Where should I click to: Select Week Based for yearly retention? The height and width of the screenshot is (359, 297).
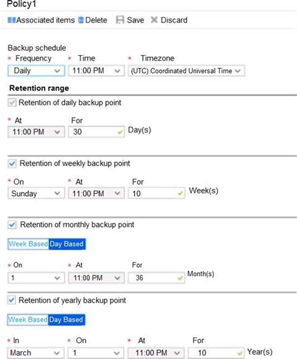coord(28,320)
